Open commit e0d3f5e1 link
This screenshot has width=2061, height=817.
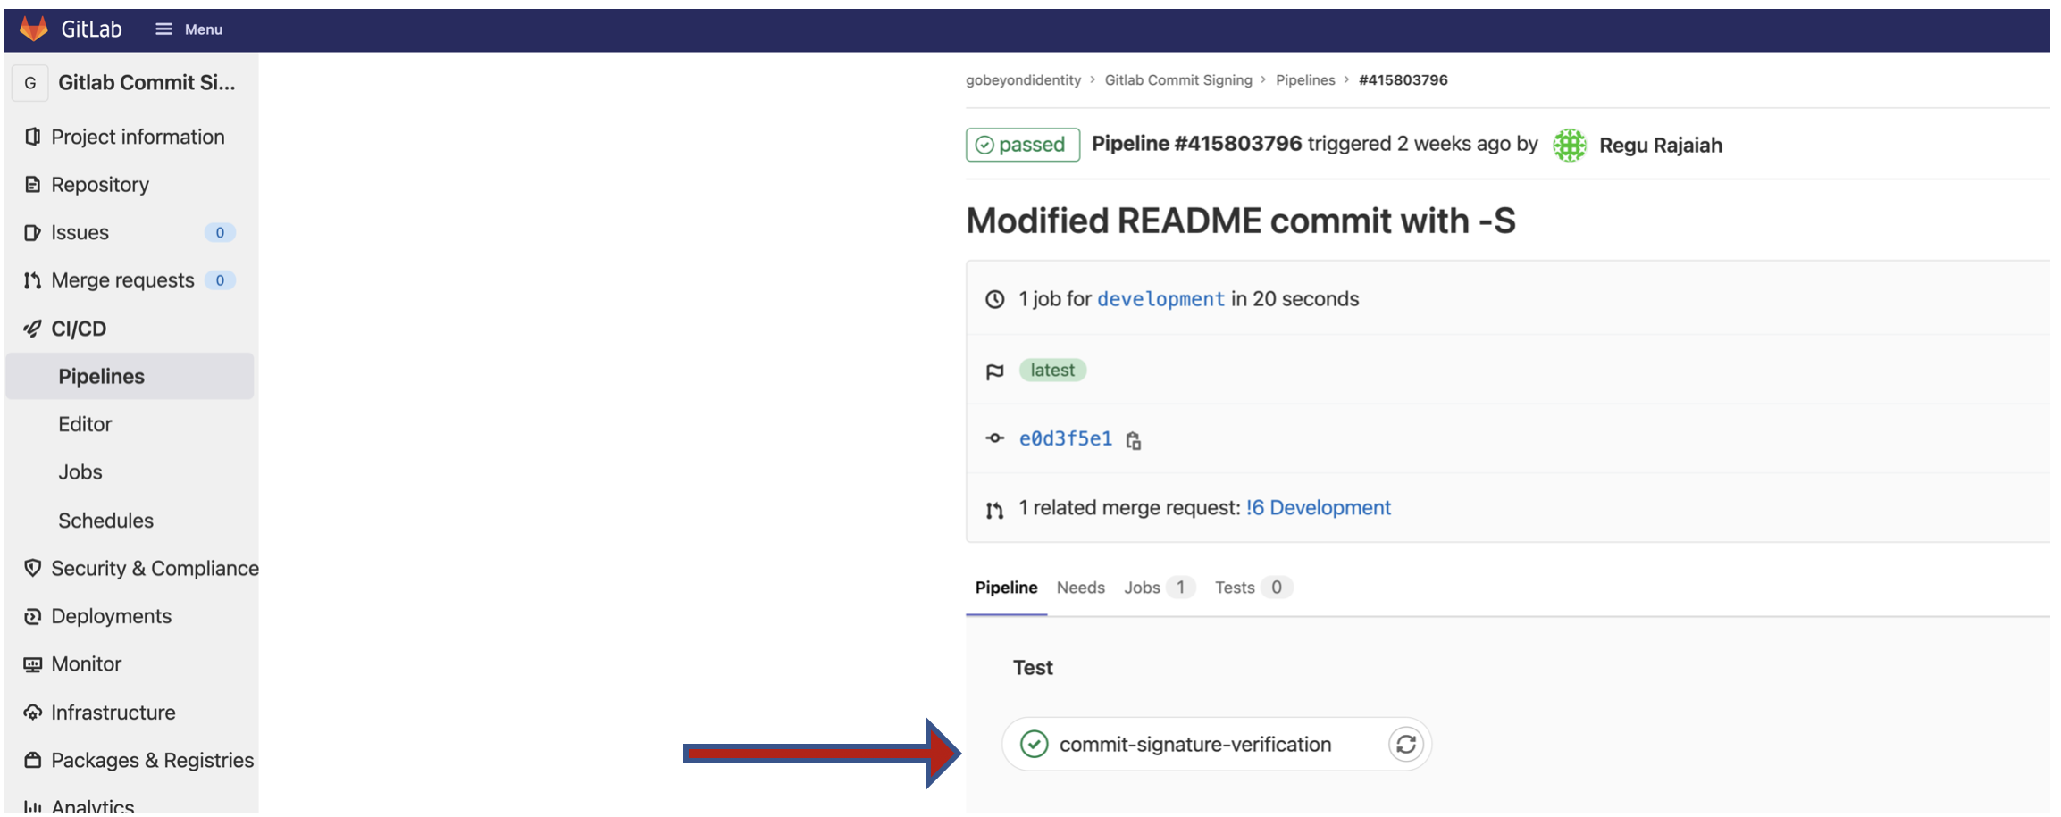coord(1065,438)
